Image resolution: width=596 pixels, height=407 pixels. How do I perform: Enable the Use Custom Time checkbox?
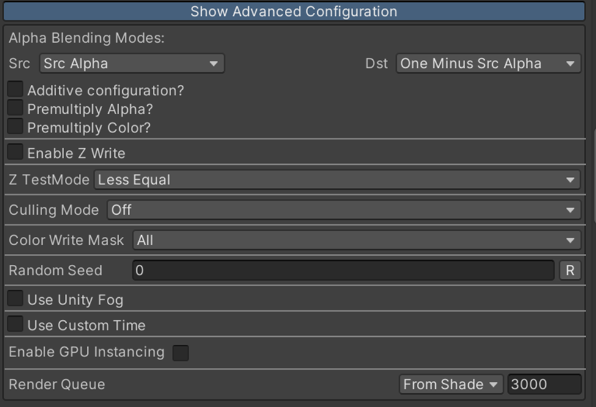pos(15,324)
